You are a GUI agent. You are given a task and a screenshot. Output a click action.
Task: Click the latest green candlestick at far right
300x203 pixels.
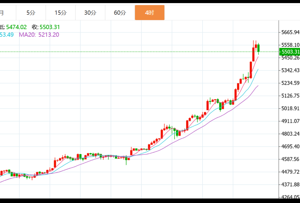pyautogui.click(x=258, y=48)
